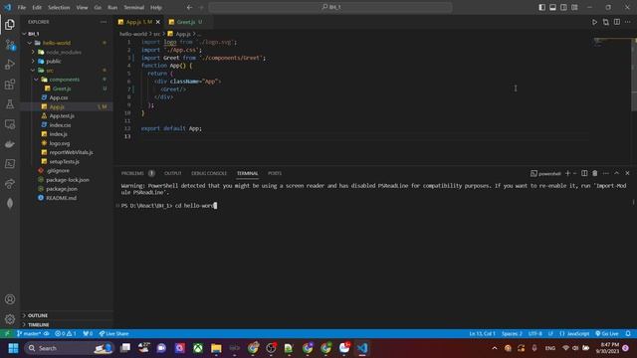Click the master branch indicator
The image size is (637, 358).
pos(29,334)
